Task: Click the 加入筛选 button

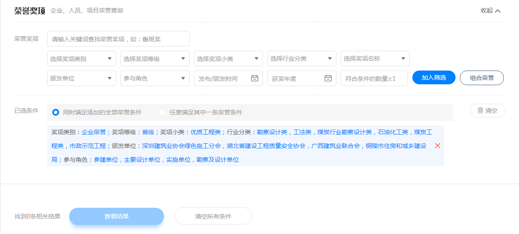Action: click(434, 77)
